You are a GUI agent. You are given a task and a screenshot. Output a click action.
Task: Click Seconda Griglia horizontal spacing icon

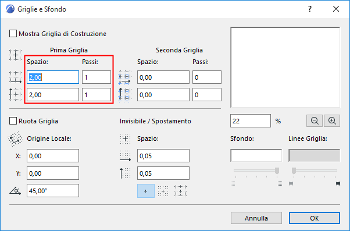125,77
